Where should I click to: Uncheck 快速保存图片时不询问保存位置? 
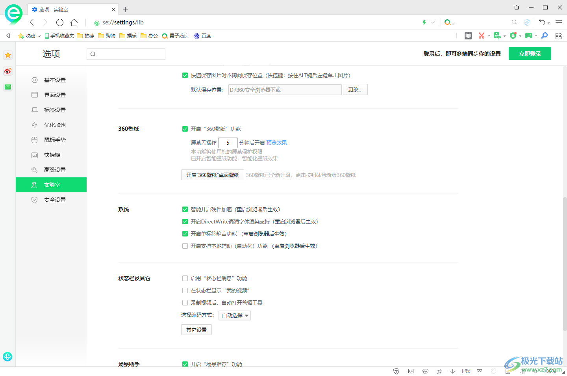185,75
